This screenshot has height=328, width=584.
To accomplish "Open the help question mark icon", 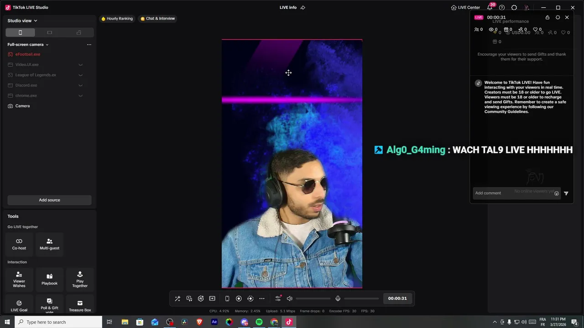I will tap(502, 7).
